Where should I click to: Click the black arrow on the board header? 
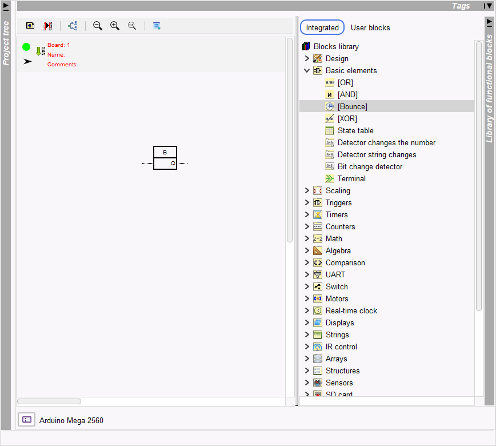click(x=27, y=61)
